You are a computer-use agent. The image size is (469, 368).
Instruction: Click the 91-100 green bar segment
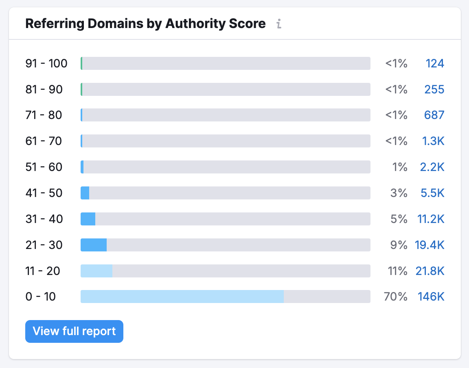point(81,63)
